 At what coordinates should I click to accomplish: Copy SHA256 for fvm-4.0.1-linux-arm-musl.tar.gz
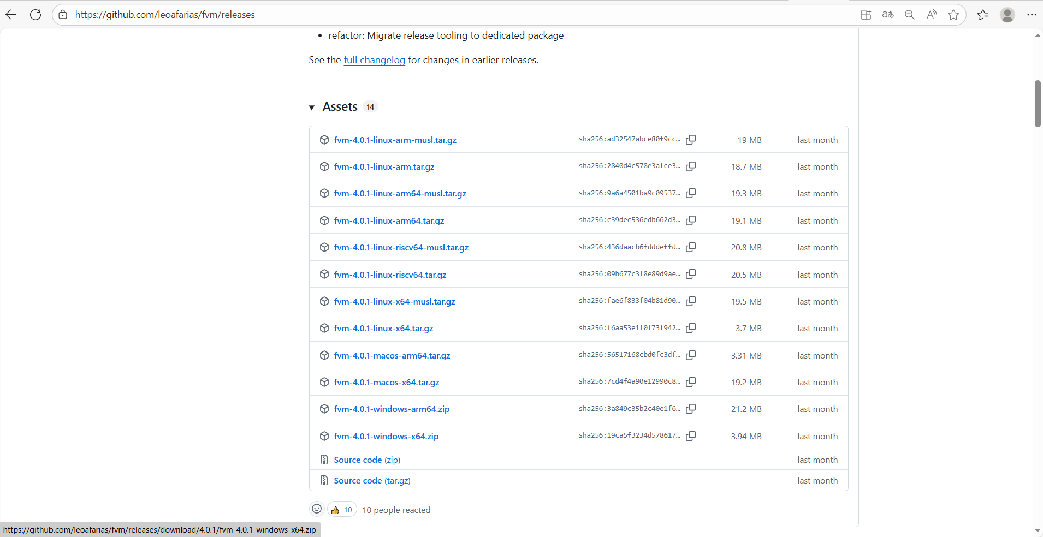(x=691, y=140)
